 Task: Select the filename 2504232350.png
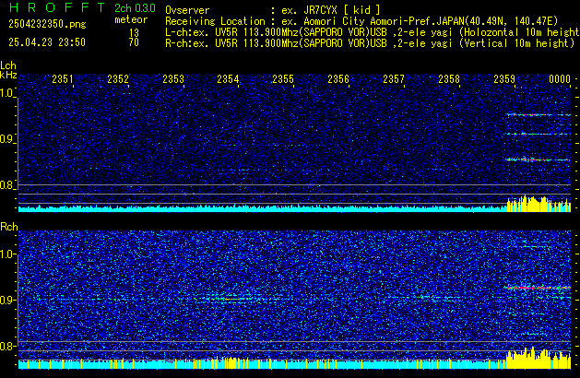pyautogui.click(x=47, y=24)
